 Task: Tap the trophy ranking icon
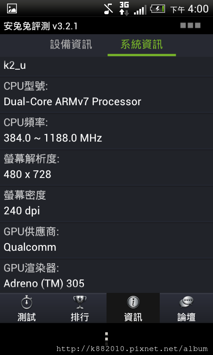[80, 302]
